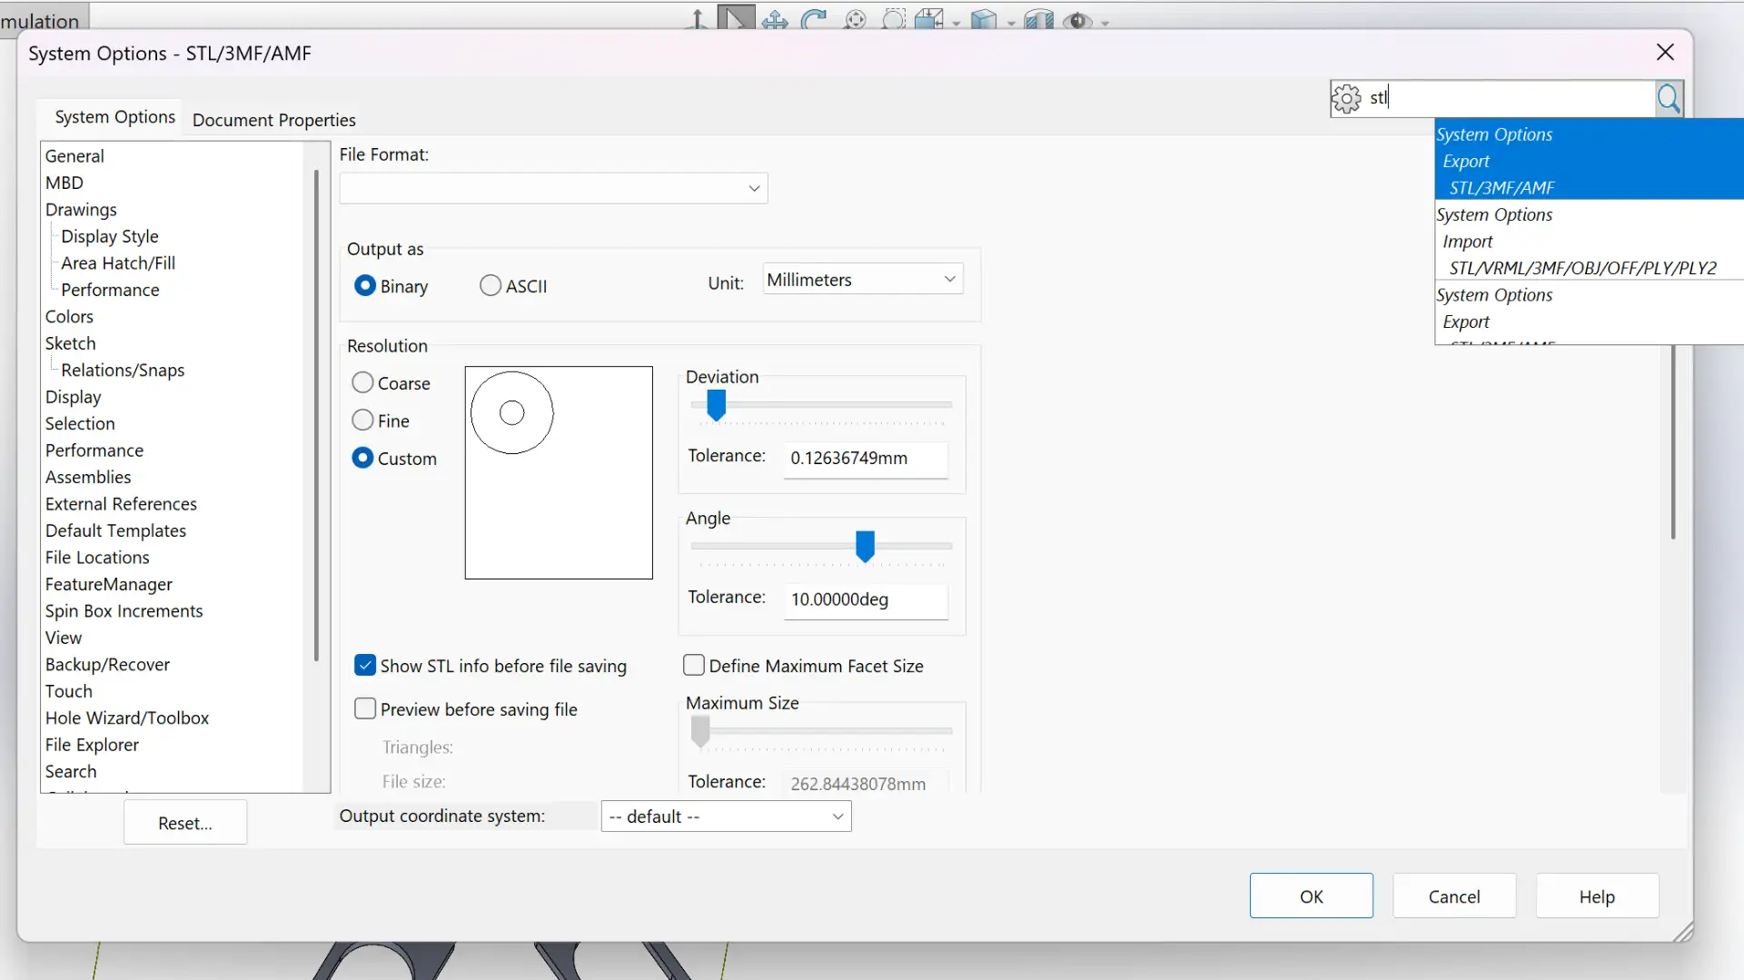Expand the Hide/Show Items dropdown arrow
The image size is (1744, 980).
click(1105, 23)
